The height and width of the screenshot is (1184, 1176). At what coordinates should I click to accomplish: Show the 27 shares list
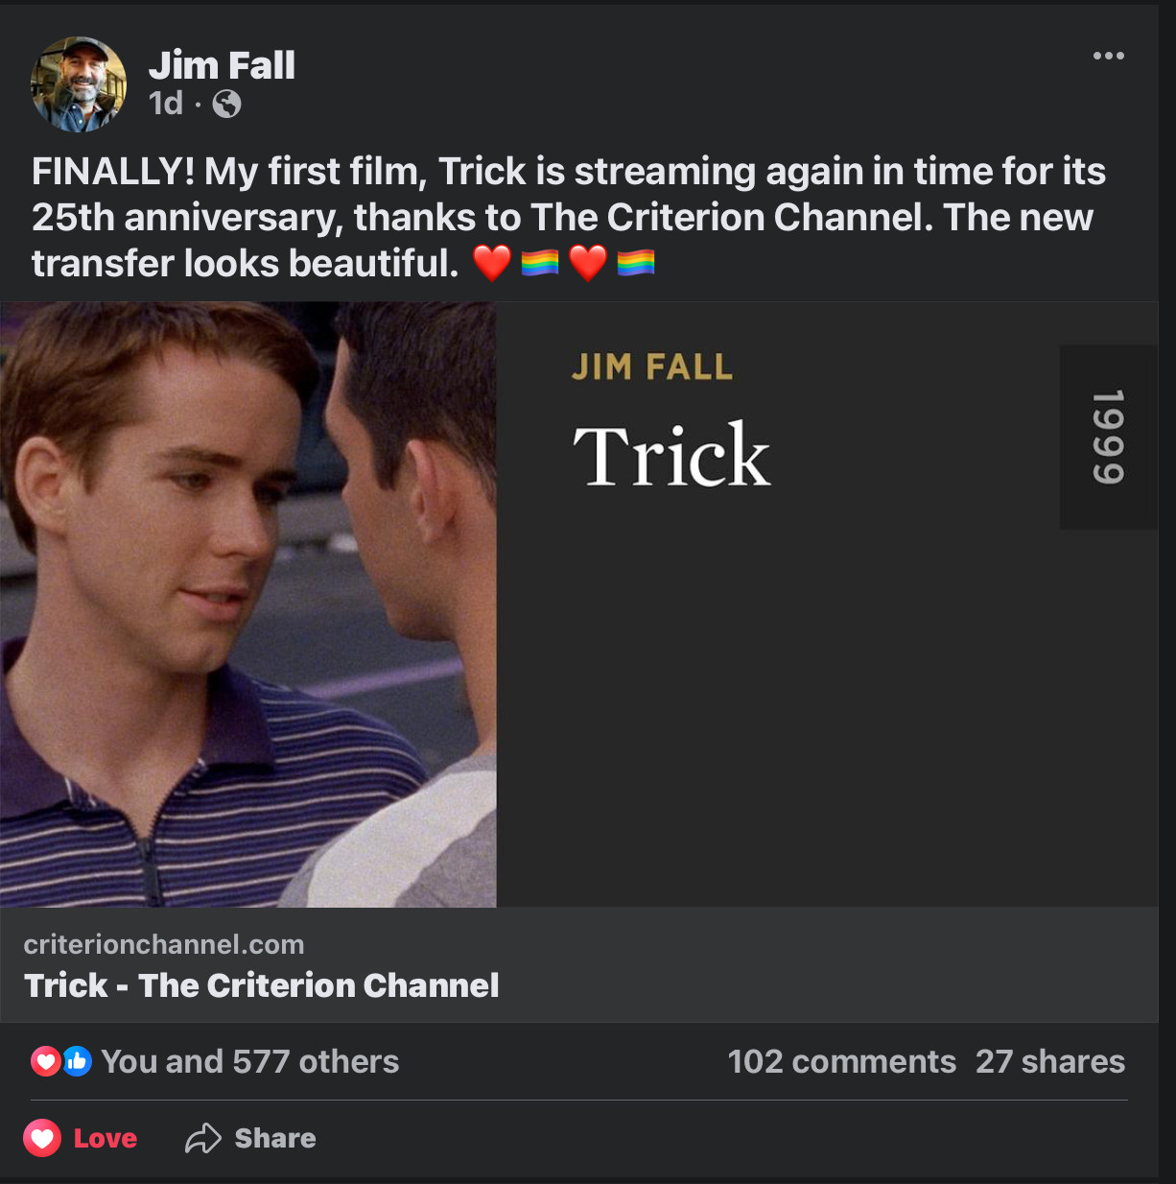(1050, 1061)
